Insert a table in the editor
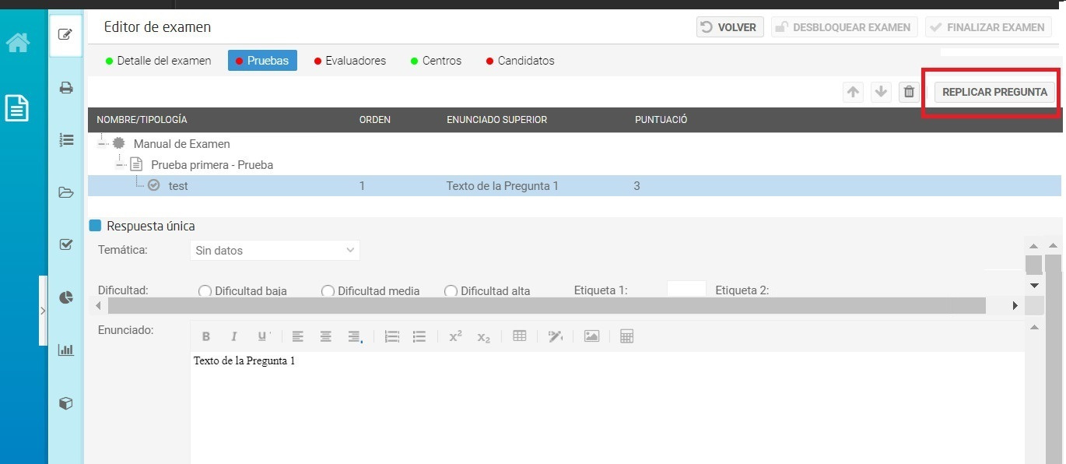The width and height of the screenshot is (1066, 464). 520,336
